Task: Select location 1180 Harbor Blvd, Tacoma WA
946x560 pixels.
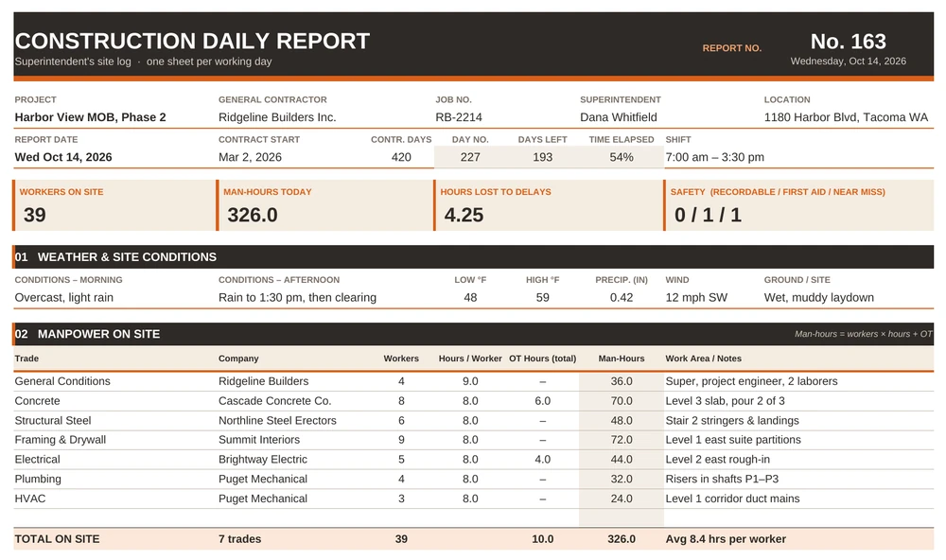Action: 846,117
